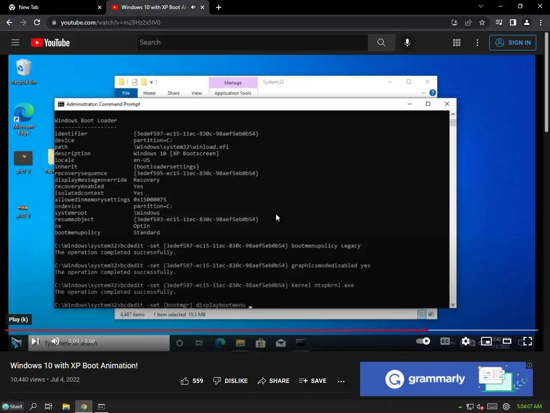Open Command Prompt from taskbar

(101, 407)
